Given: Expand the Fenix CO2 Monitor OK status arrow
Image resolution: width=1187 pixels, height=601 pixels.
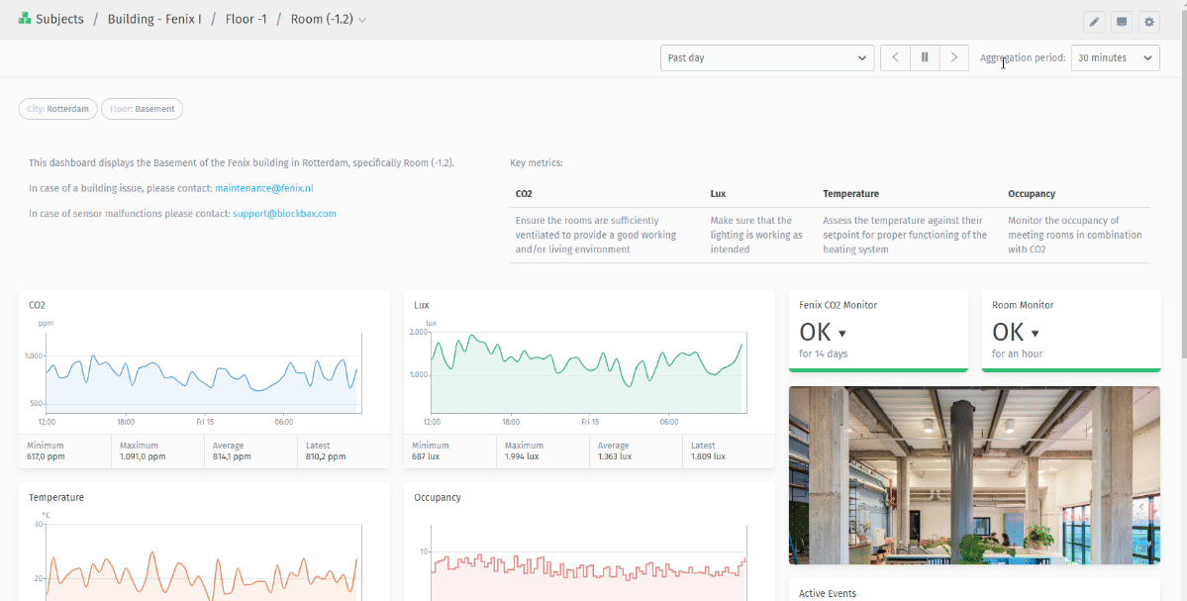Looking at the screenshot, I should [x=842, y=334].
